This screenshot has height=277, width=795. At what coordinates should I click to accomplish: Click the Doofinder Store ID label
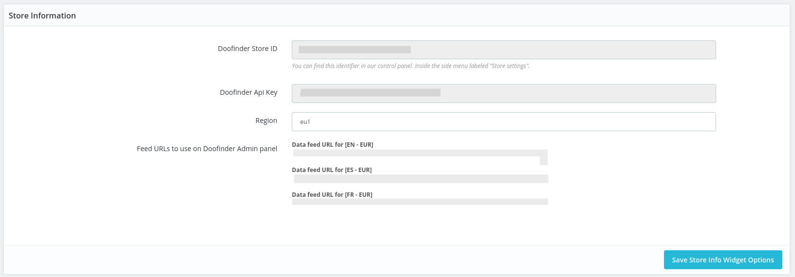[x=247, y=49]
